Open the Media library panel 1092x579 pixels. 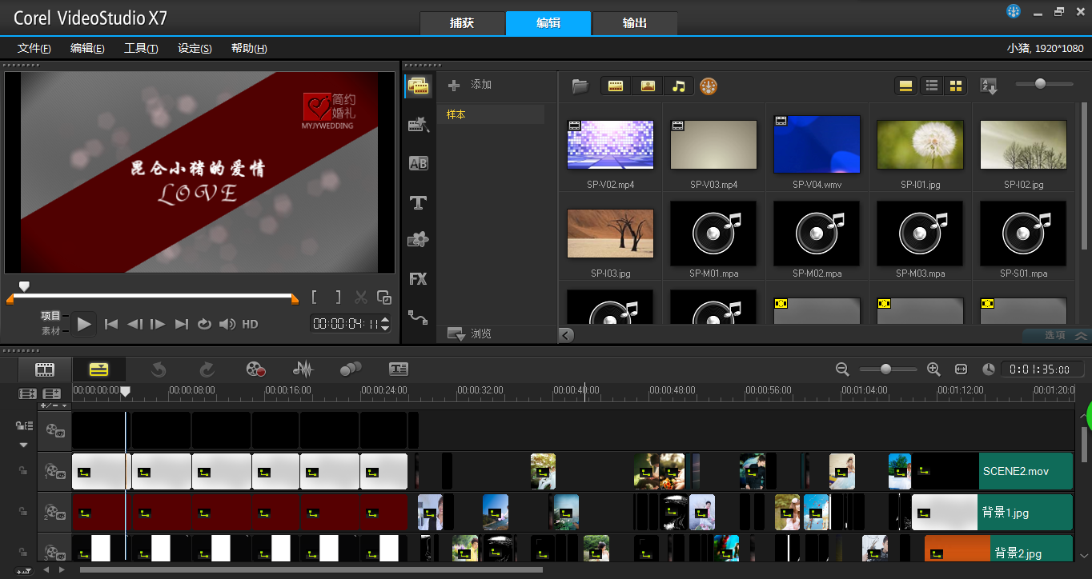pyautogui.click(x=418, y=86)
